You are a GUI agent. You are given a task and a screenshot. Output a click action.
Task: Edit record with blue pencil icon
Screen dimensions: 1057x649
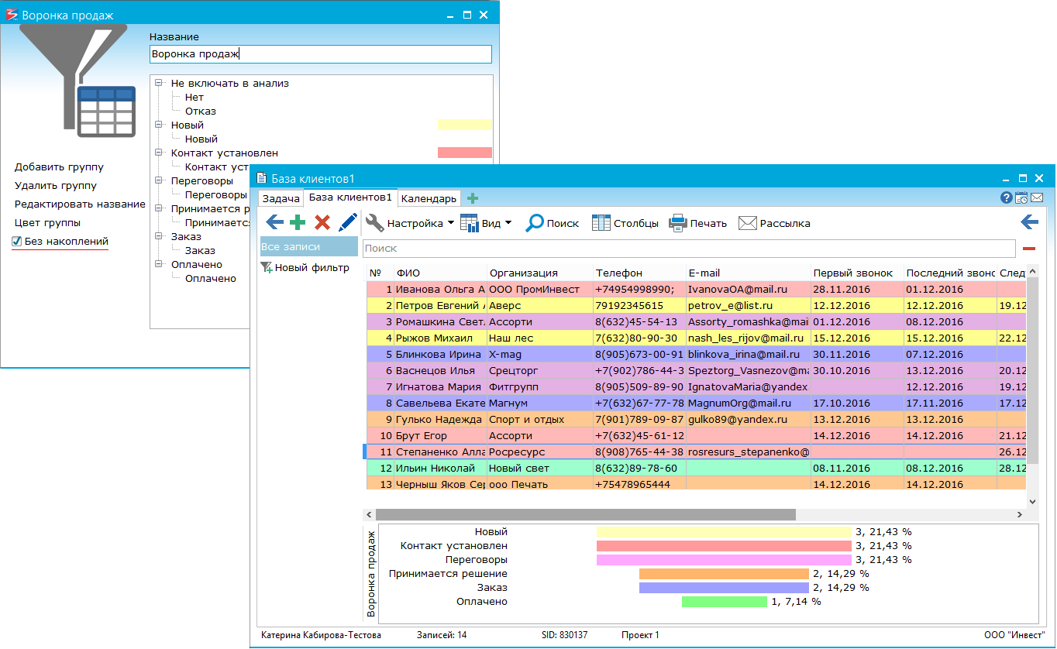[x=348, y=223]
